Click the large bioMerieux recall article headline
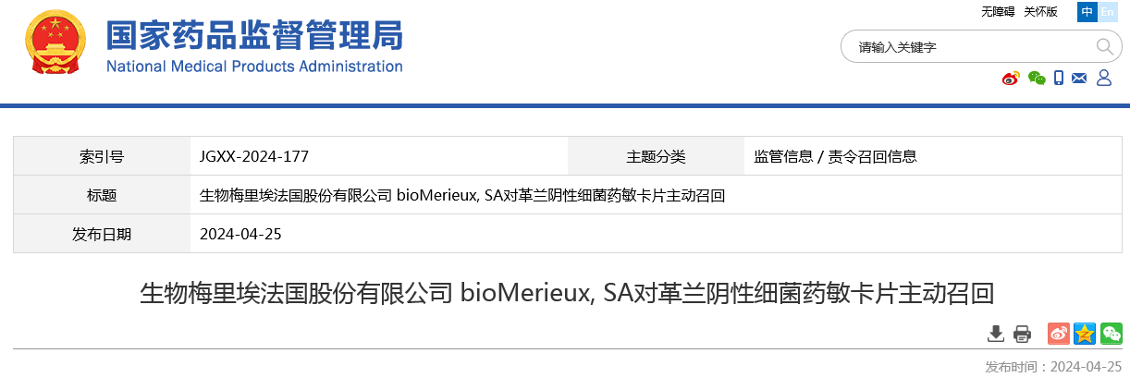Image resolution: width=1130 pixels, height=390 pixels. tap(566, 294)
